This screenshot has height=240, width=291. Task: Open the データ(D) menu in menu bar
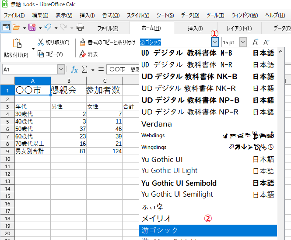pyautogui.click(x=190, y=15)
